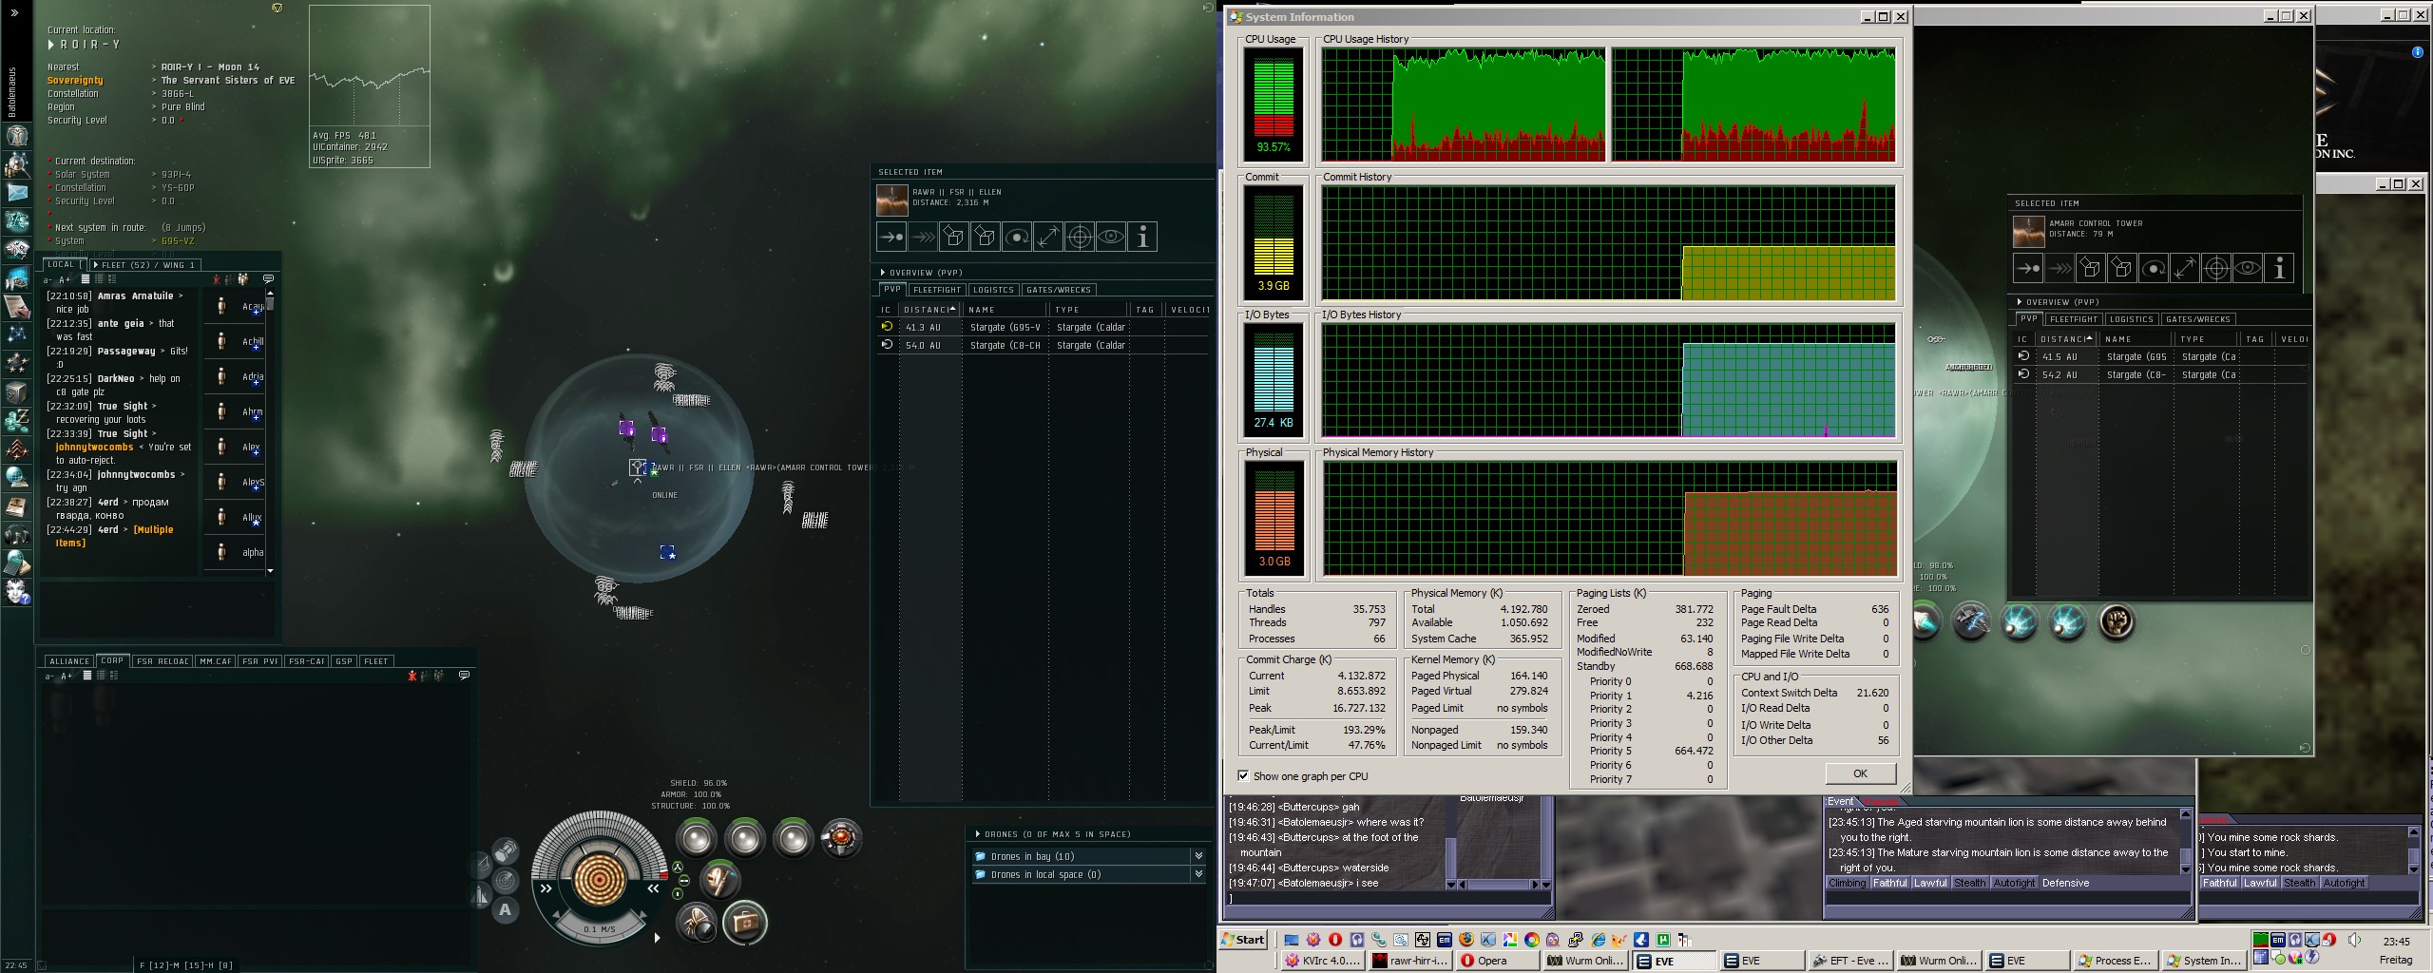
Task: Switch to EFT - Eve taskbar button
Action: click(x=1852, y=961)
